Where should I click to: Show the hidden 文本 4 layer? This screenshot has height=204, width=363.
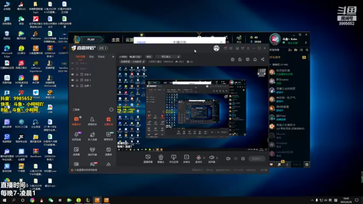point(73,63)
